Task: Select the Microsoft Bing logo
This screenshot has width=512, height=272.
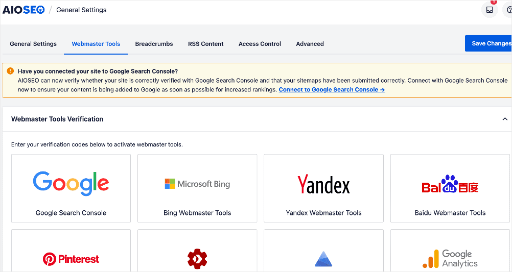Action: [197, 184]
